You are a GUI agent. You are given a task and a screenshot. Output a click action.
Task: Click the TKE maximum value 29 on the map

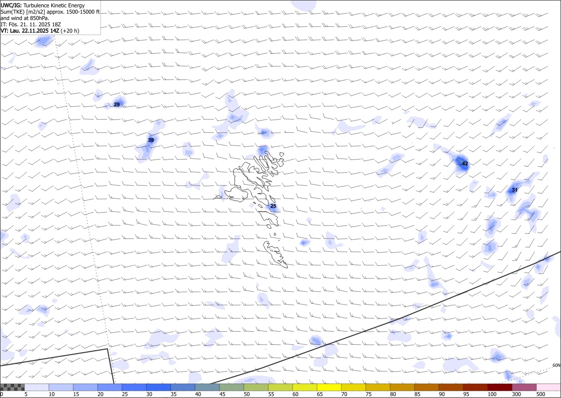117,104
